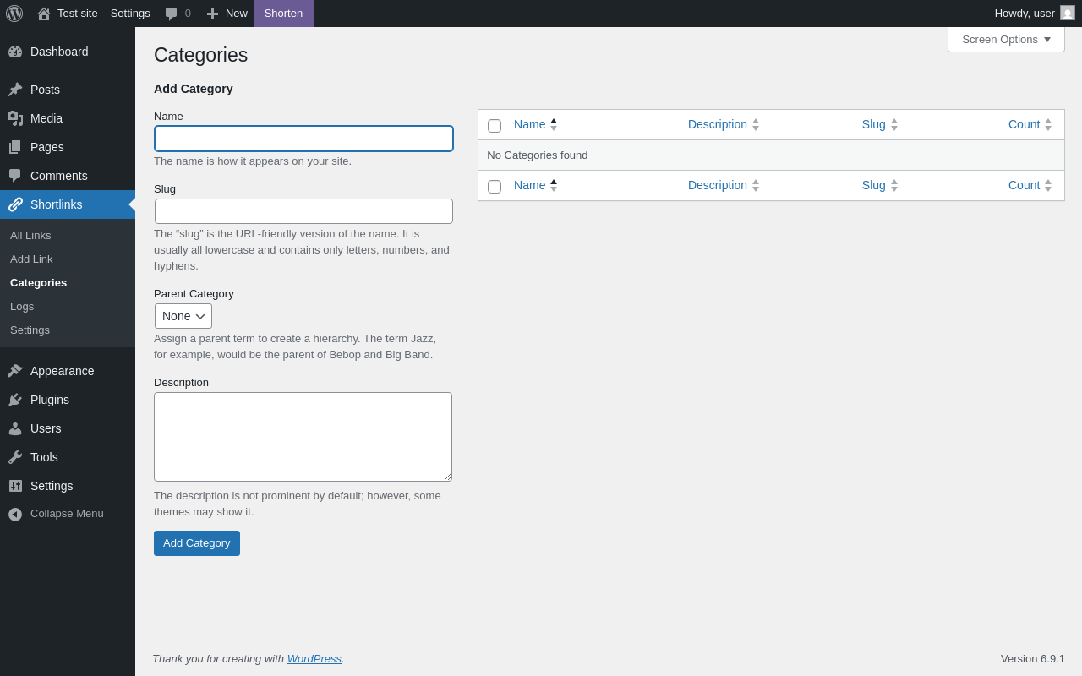Tick the select-all checkbox in table footer
The height and width of the screenshot is (676, 1082).
tap(495, 187)
